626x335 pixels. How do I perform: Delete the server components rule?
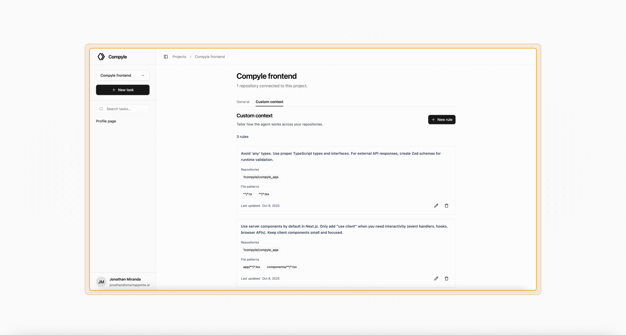[x=447, y=278]
